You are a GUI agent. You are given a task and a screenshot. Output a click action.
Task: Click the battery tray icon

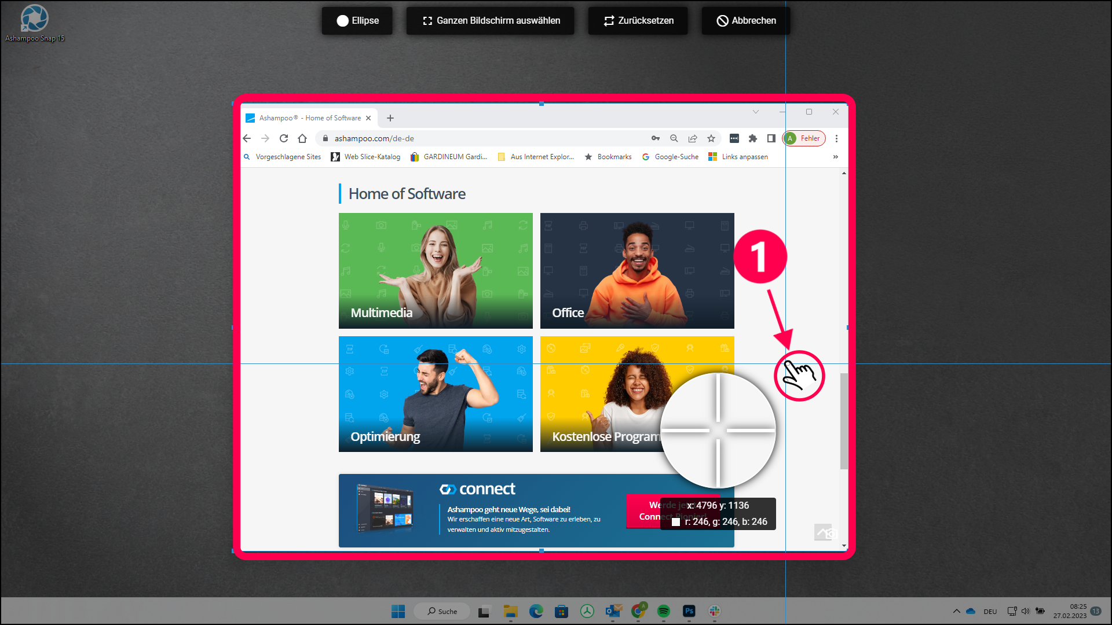pyautogui.click(x=1040, y=611)
